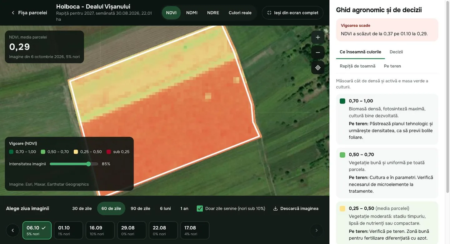
Task: Switch map layer to NDMI
Action: point(192,13)
